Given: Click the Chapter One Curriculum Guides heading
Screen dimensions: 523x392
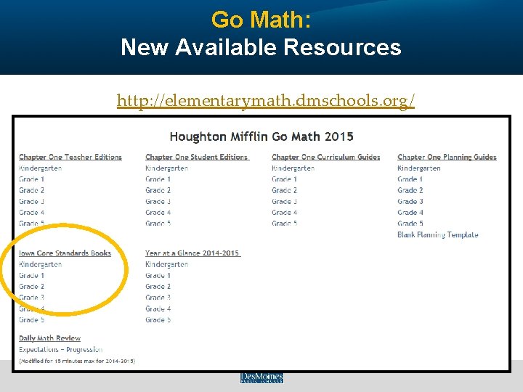Looking at the screenshot, I should (326, 157).
